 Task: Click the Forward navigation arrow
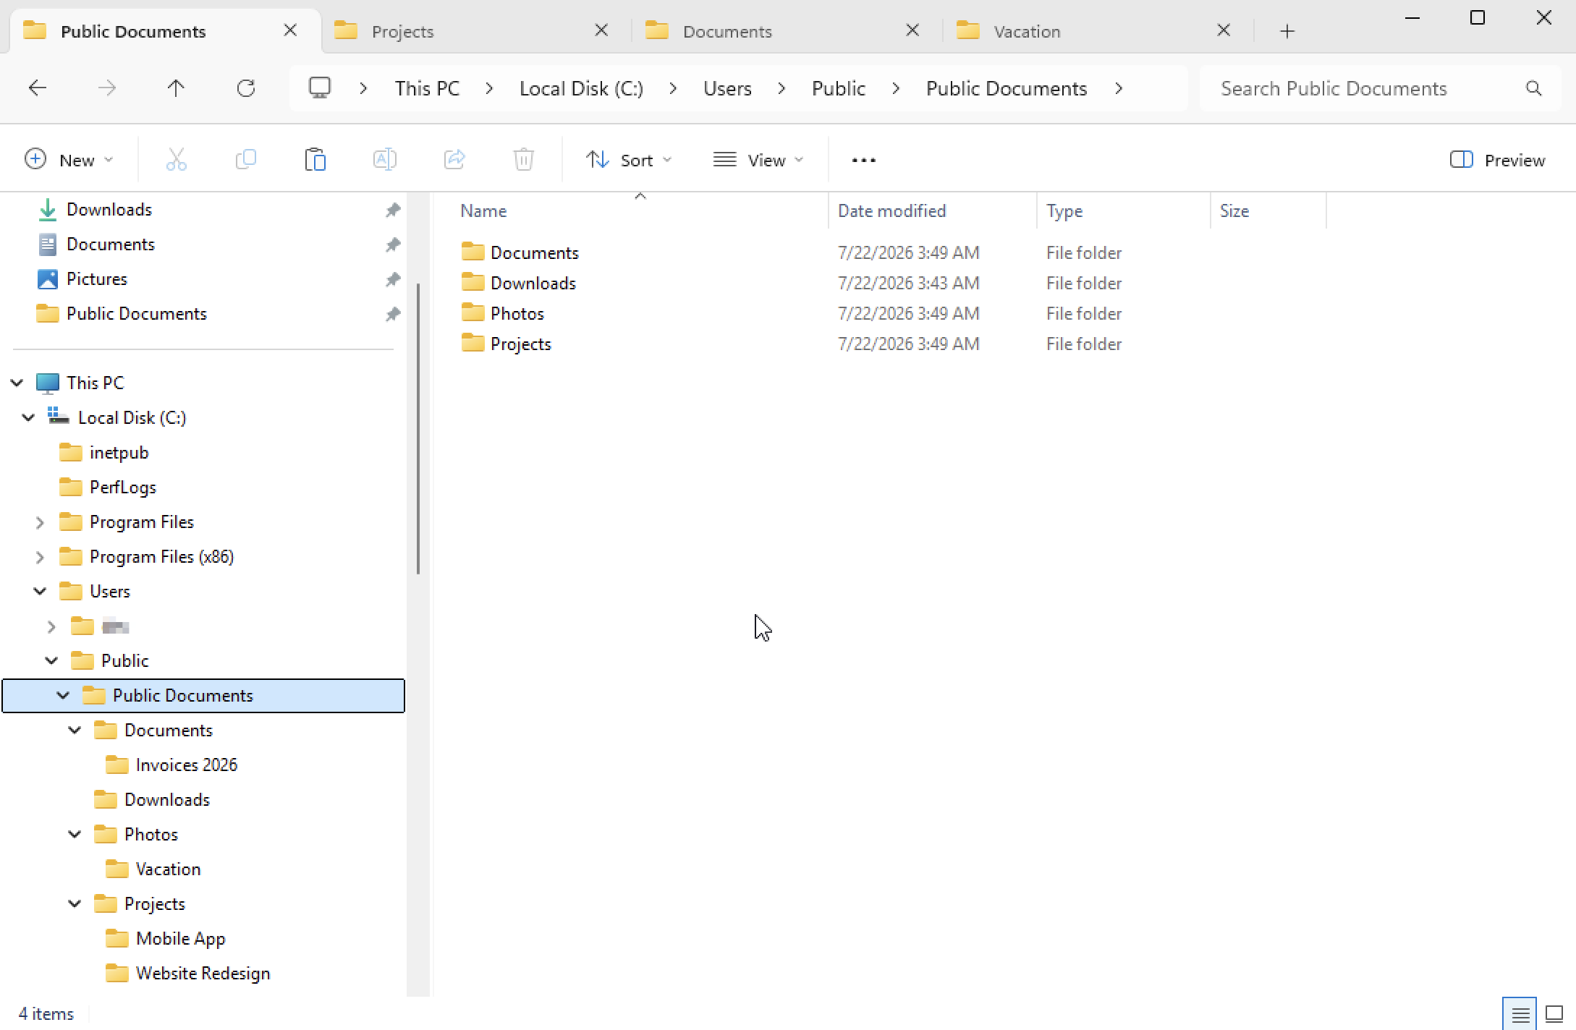(107, 88)
